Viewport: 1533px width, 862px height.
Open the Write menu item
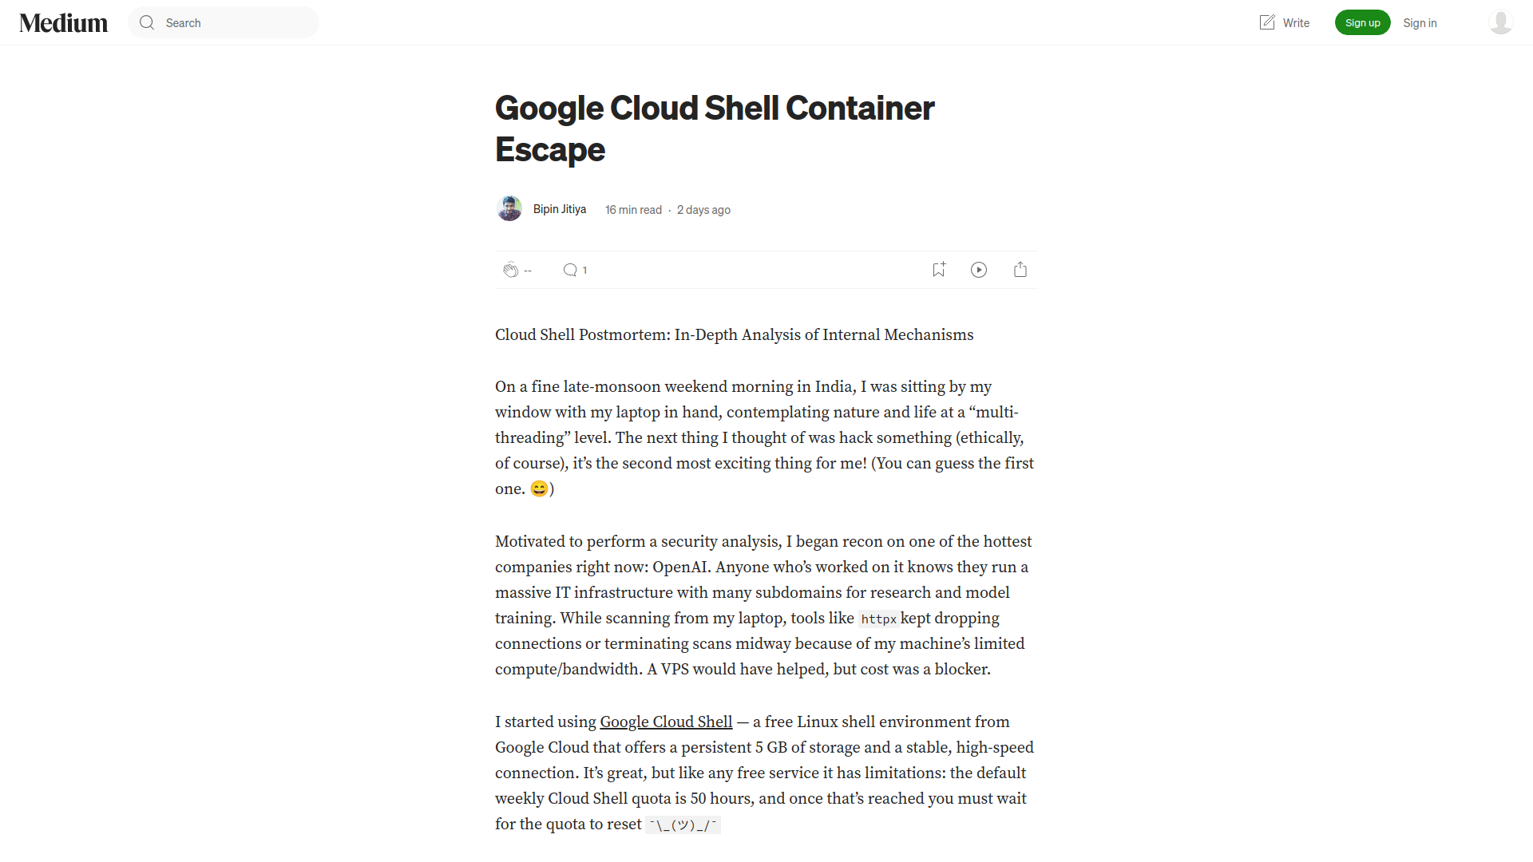coord(1284,22)
